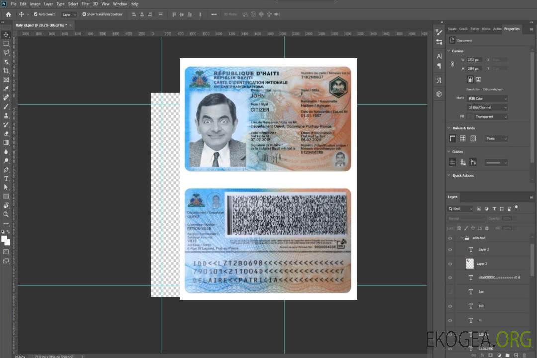Screen dimensions: 537x358
Task: Select the Horizontal Type tool
Action: [x=6, y=179]
